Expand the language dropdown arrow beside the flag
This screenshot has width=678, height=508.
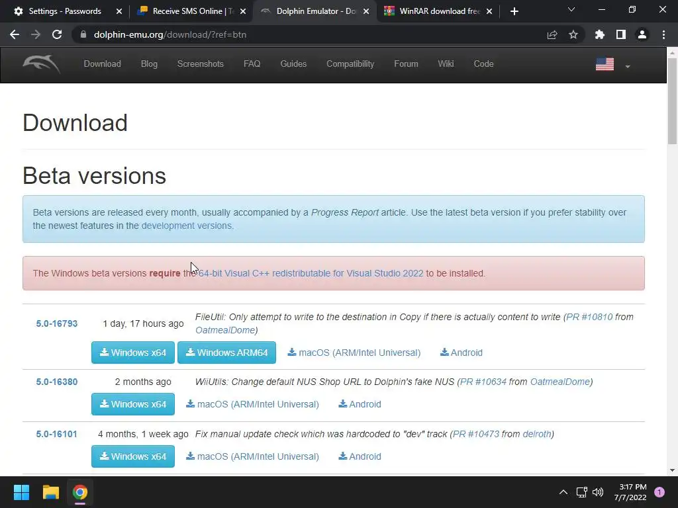tap(628, 67)
